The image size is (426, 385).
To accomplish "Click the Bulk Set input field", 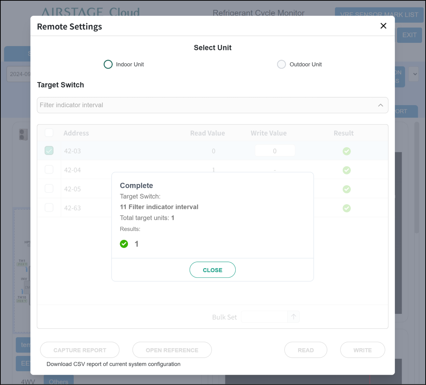I will [x=264, y=317].
